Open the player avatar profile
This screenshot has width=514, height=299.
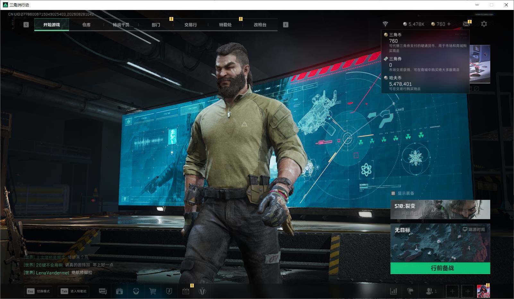483,291
